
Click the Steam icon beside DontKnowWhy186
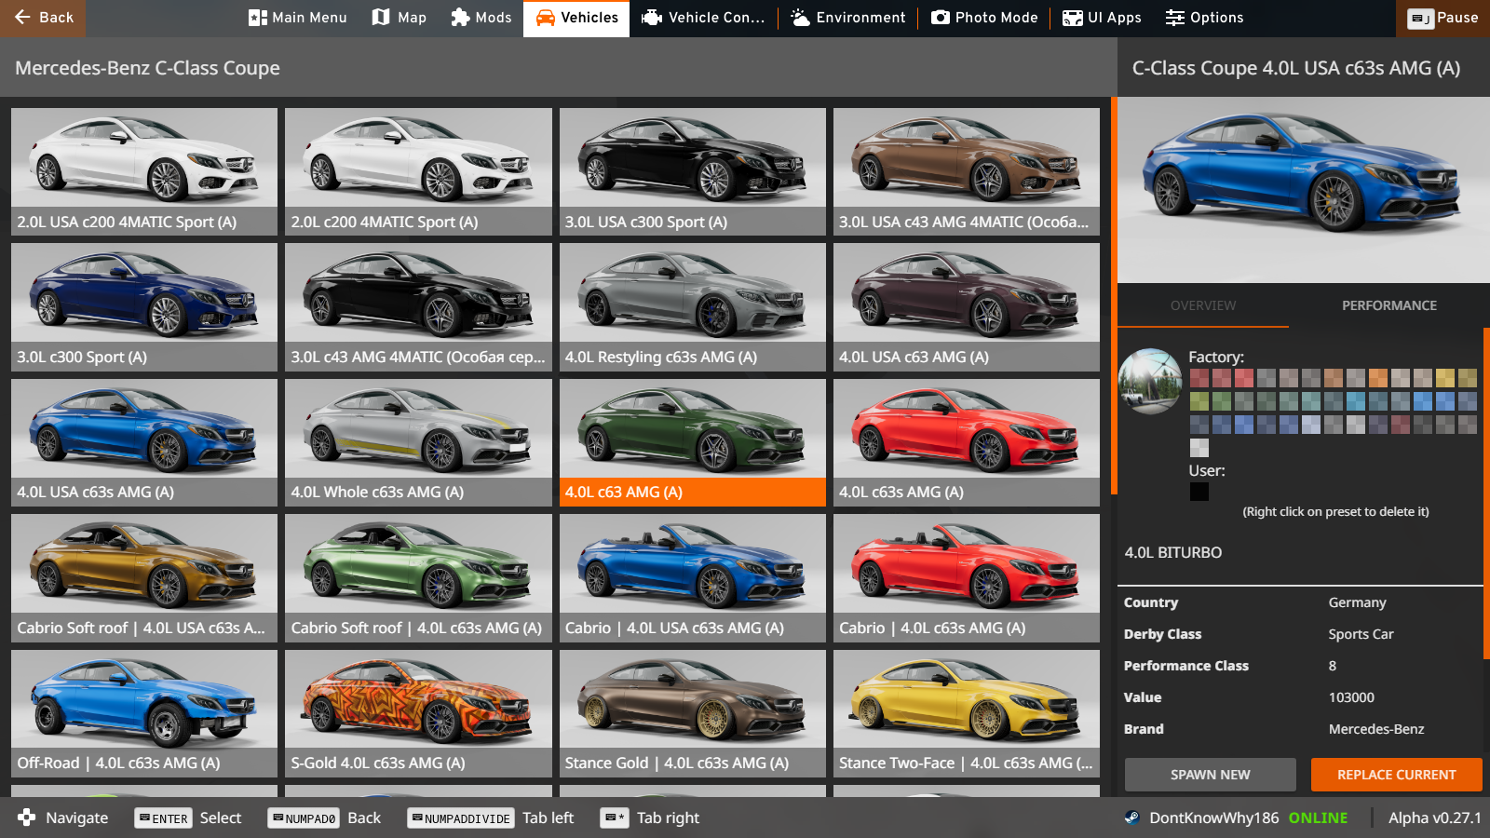coord(1131,818)
